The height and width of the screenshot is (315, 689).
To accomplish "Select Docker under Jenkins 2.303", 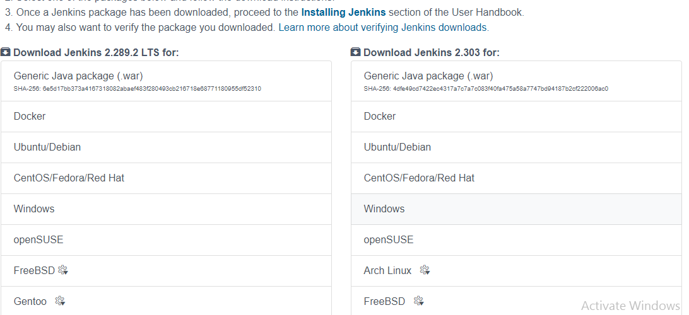I will (516, 117).
